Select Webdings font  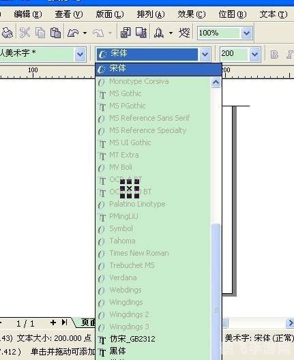[153, 290]
